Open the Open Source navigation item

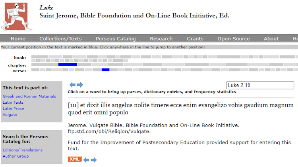click(x=234, y=39)
